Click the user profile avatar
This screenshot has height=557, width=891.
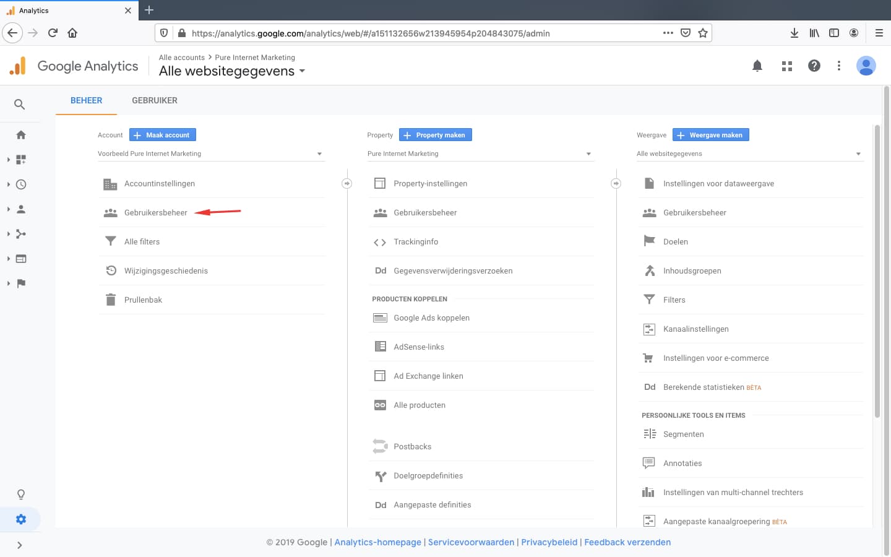pos(866,66)
